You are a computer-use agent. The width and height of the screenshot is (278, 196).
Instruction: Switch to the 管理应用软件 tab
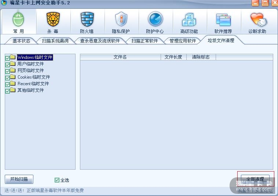click(x=183, y=41)
